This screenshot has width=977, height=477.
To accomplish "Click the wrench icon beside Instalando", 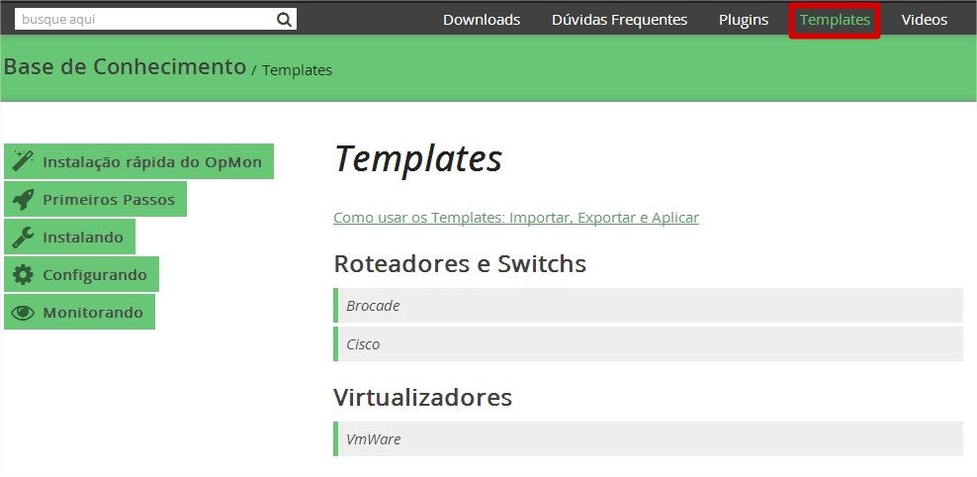I will coord(23,238).
